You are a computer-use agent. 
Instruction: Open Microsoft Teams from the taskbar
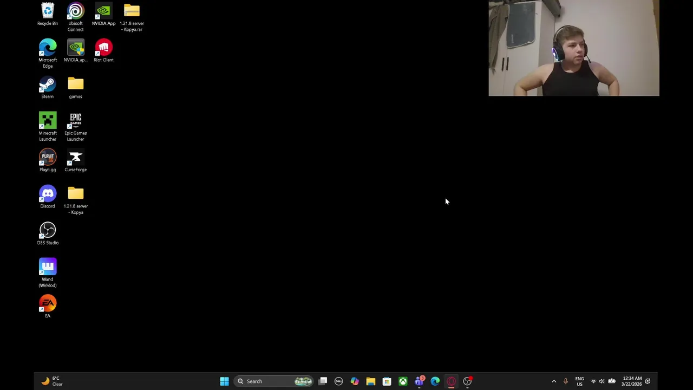pos(419,381)
